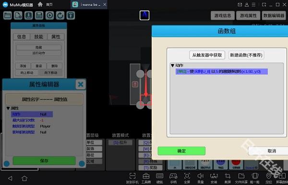Click the 运行动作 button
288x185 pixels.
point(39,53)
